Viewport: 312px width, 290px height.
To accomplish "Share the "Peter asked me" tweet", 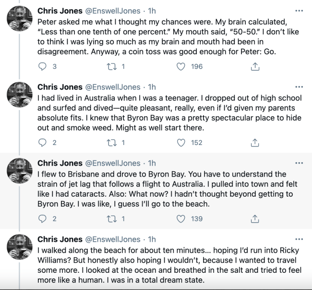I will 255,67.
